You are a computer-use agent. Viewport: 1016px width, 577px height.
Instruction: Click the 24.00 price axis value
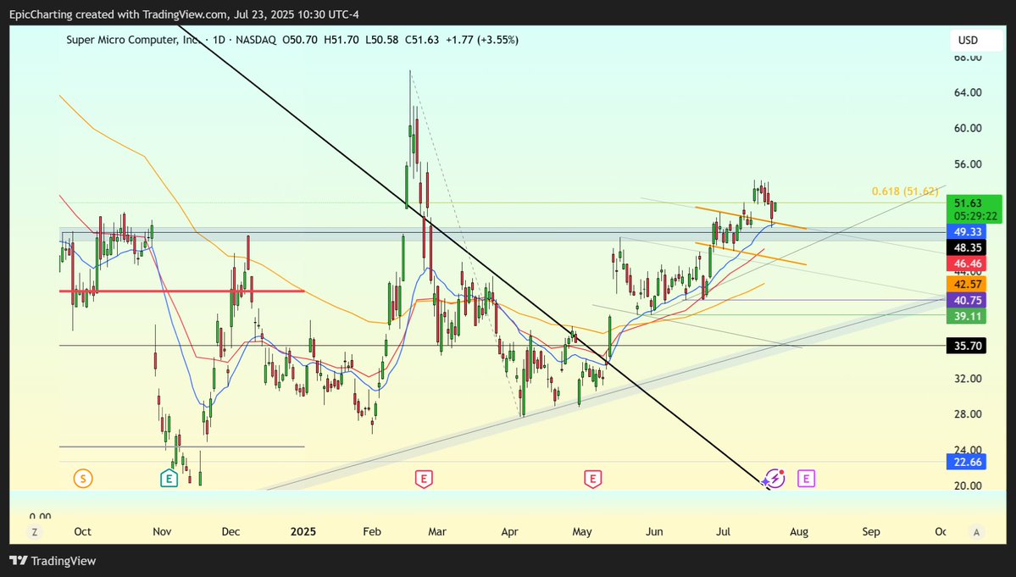click(968, 450)
